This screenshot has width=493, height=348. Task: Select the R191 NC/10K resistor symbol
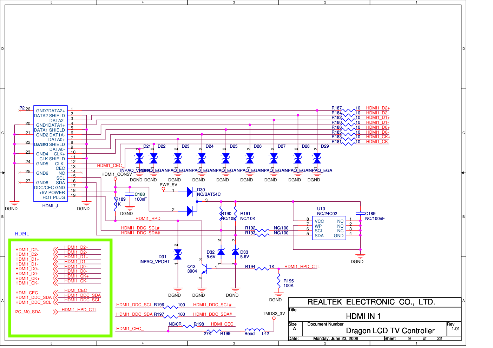click(x=235, y=213)
